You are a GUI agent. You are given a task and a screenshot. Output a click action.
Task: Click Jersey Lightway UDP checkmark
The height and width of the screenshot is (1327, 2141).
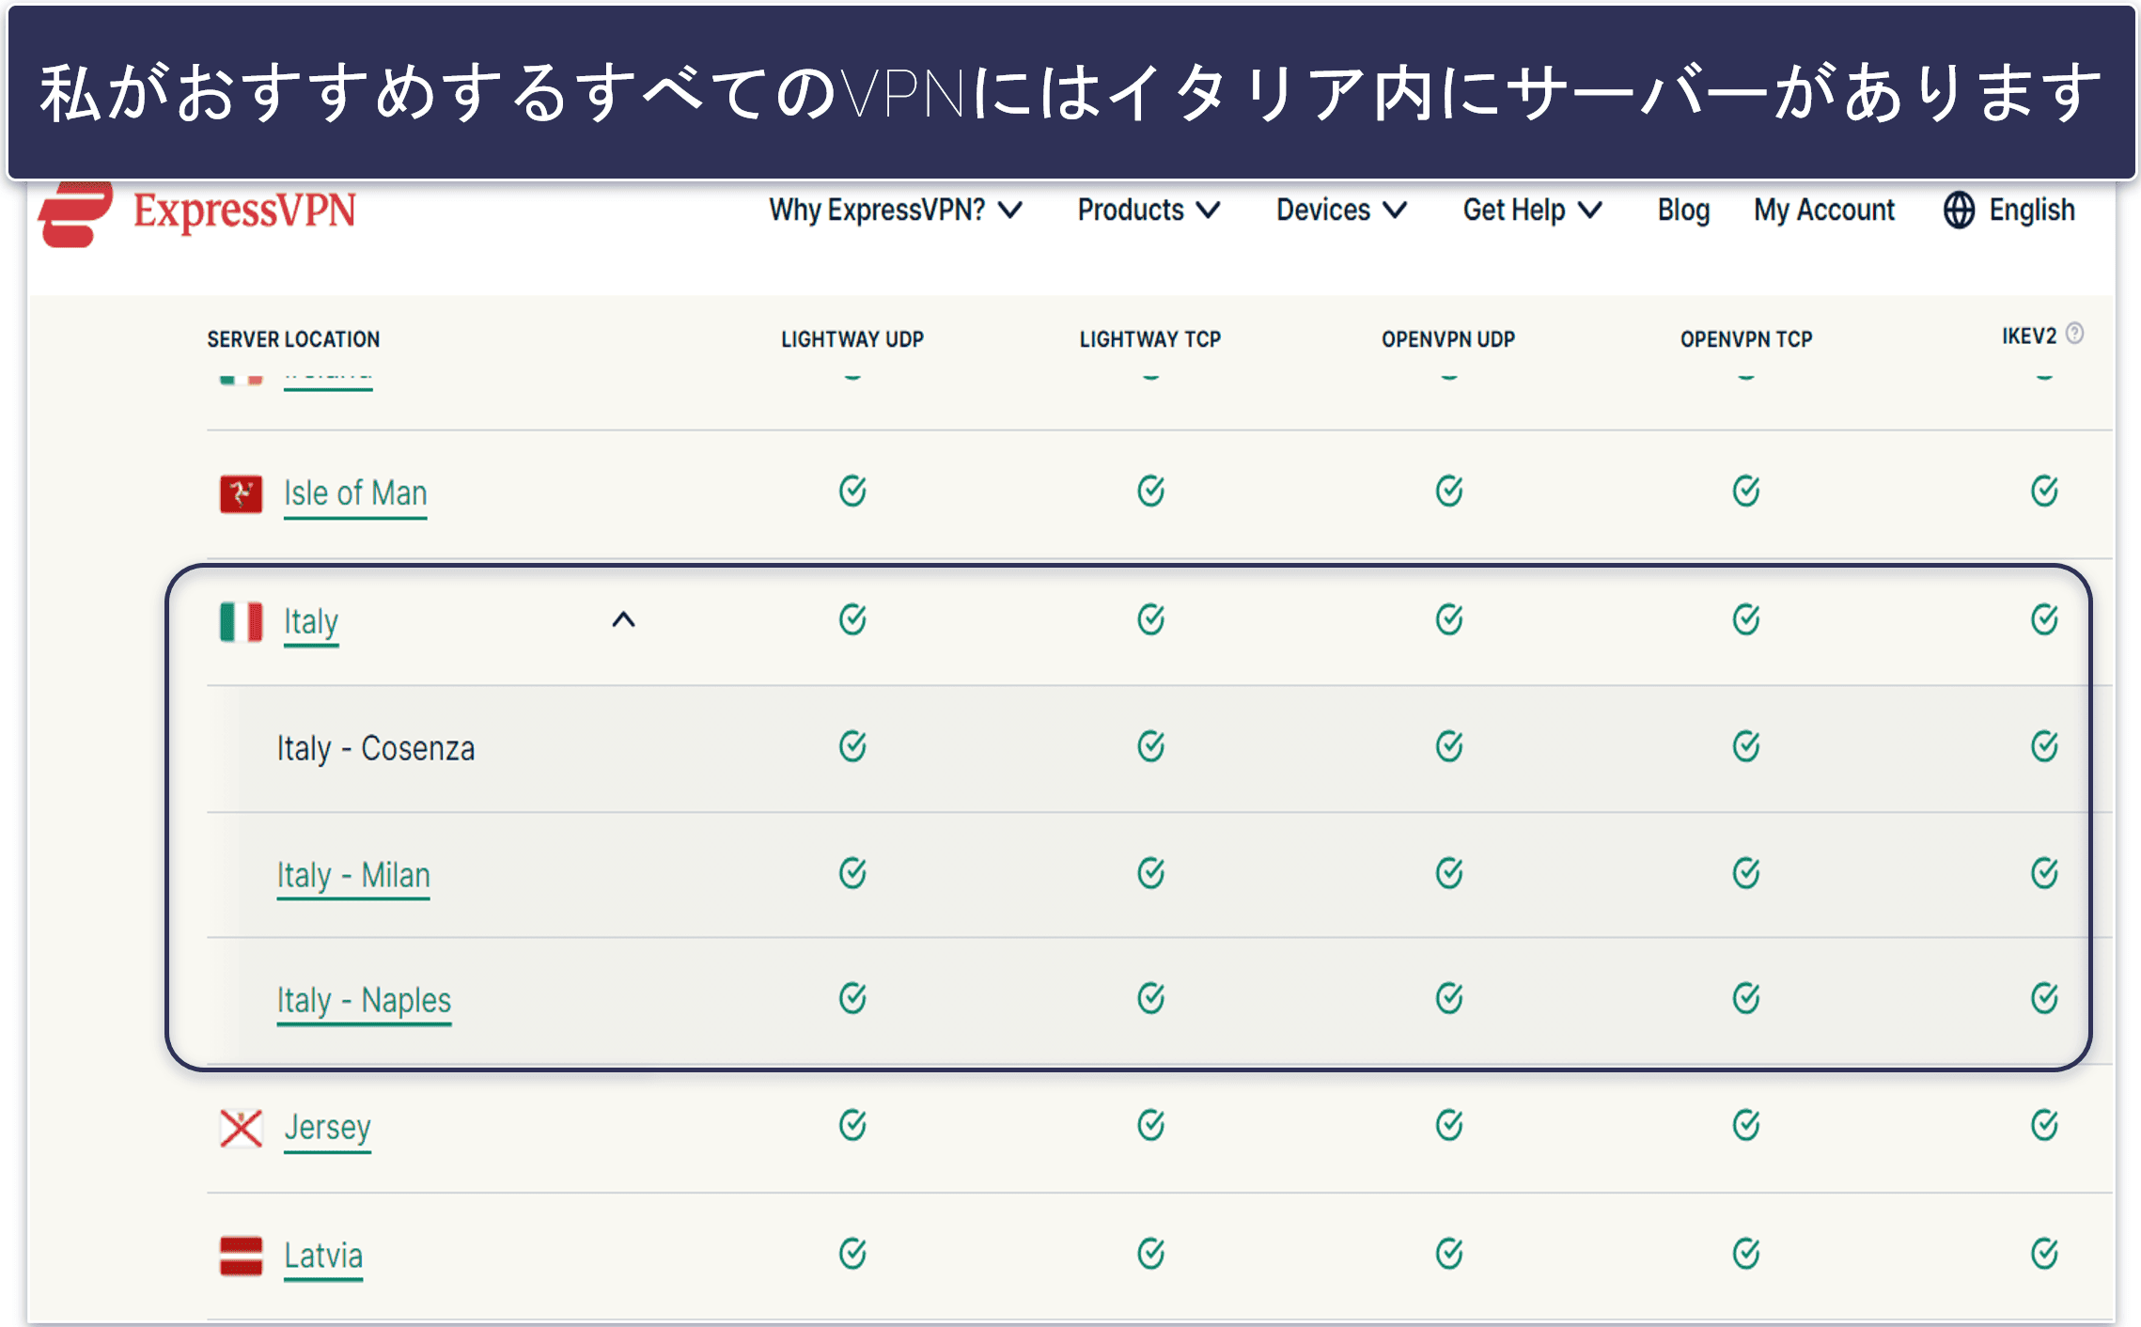852,1125
